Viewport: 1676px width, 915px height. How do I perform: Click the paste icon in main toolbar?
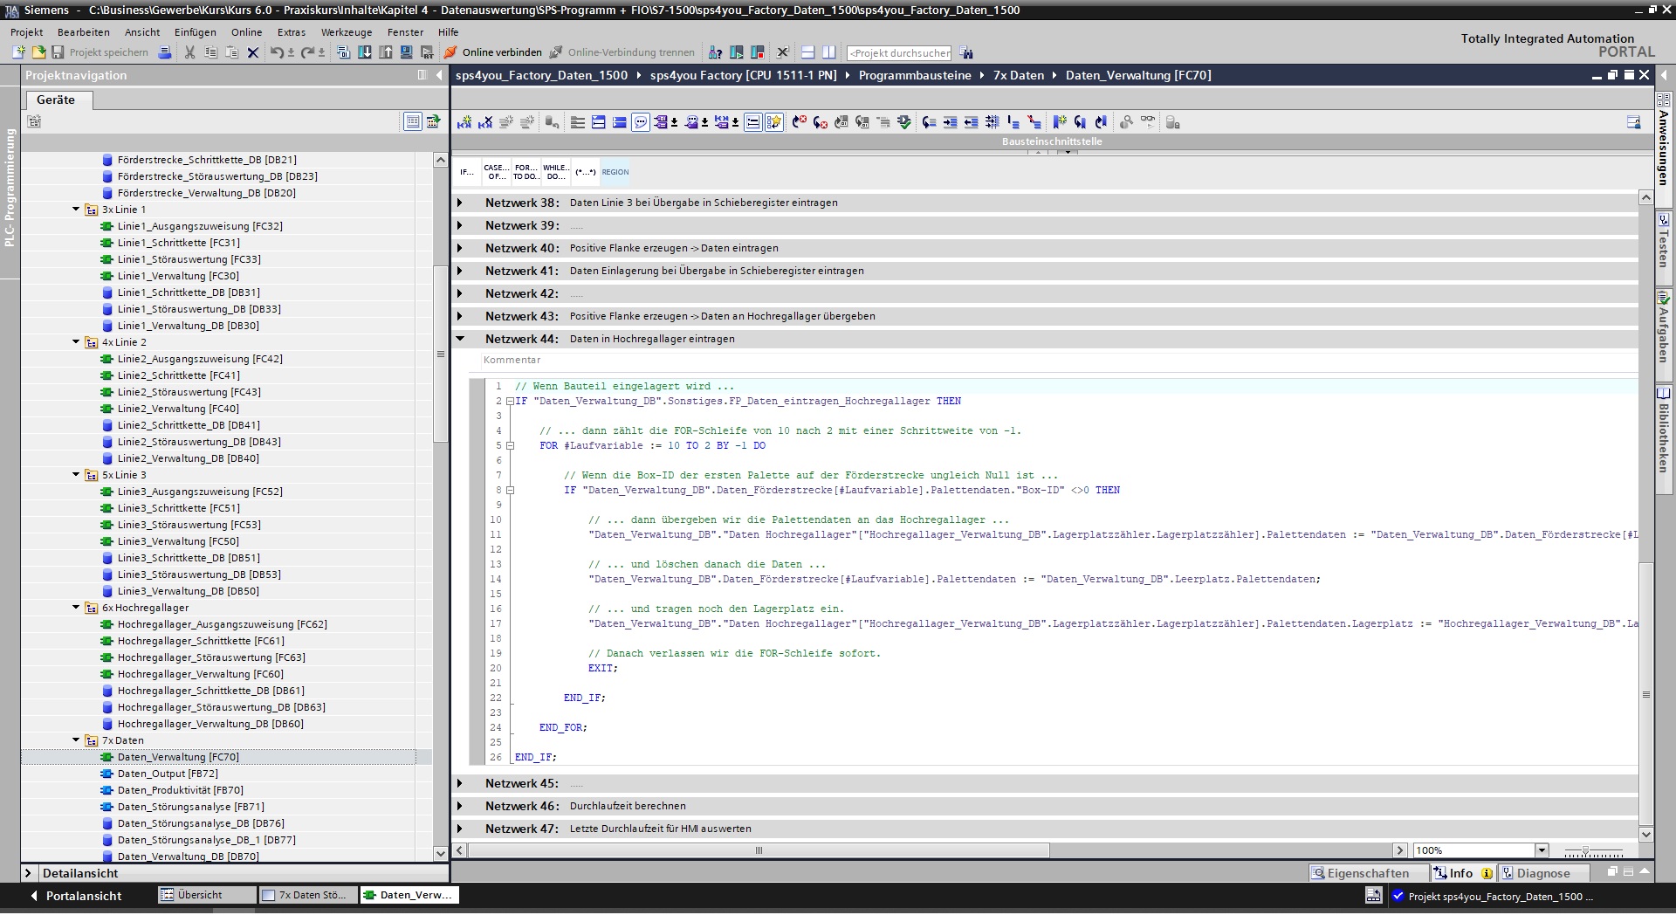coord(231,52)
